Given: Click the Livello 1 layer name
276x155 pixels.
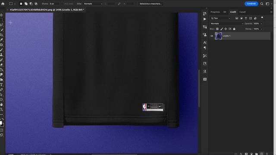Looking at the screenshot, I should point(226,36).
